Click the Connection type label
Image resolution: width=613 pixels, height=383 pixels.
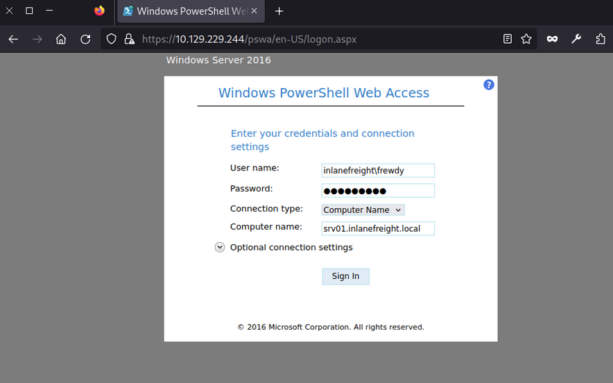pos(266,209)
